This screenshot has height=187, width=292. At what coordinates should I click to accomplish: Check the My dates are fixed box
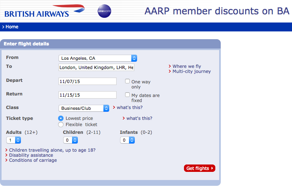click(x=127, y=95)
